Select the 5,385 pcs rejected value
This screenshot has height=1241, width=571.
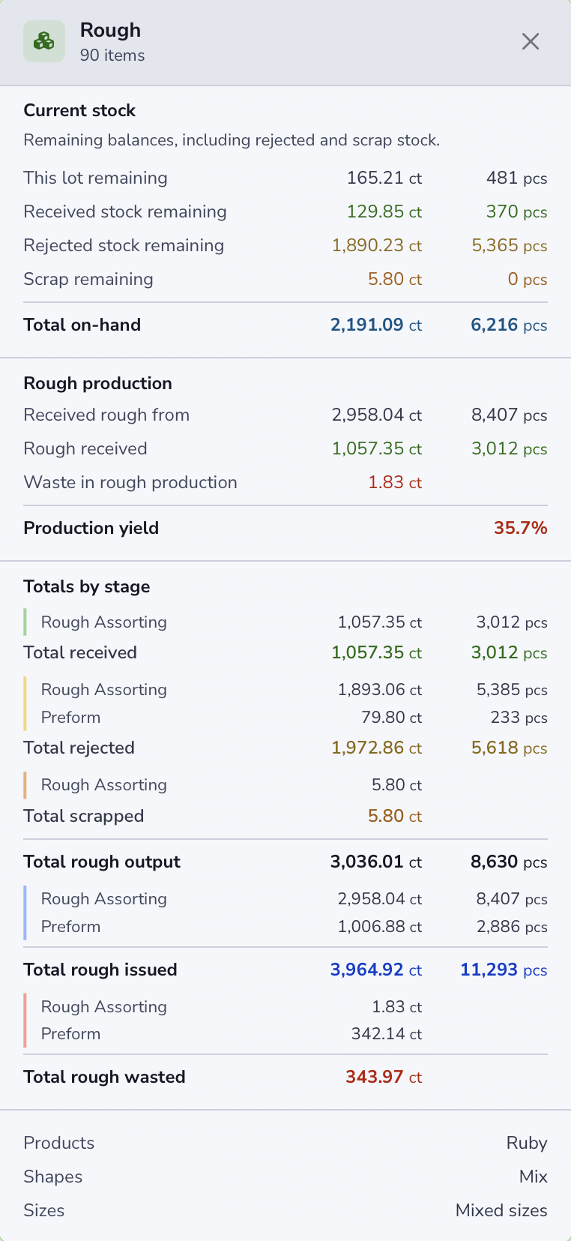pyautogui.click(x=513, y=690)
